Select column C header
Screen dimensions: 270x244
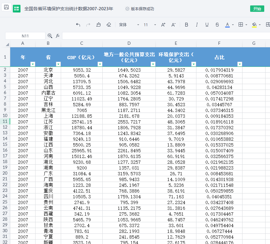[x=82, y=43]
